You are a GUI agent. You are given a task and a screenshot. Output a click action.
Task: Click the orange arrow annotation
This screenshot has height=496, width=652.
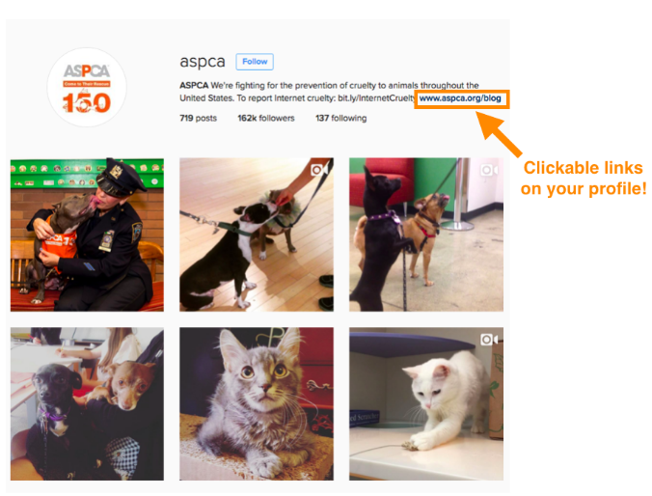coord(499,134)
